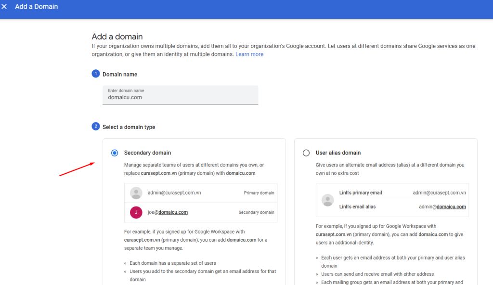Choose the User alias domain radio option
Image resolution: width=493 pixels, height=285 pixels.
(306, 153)
